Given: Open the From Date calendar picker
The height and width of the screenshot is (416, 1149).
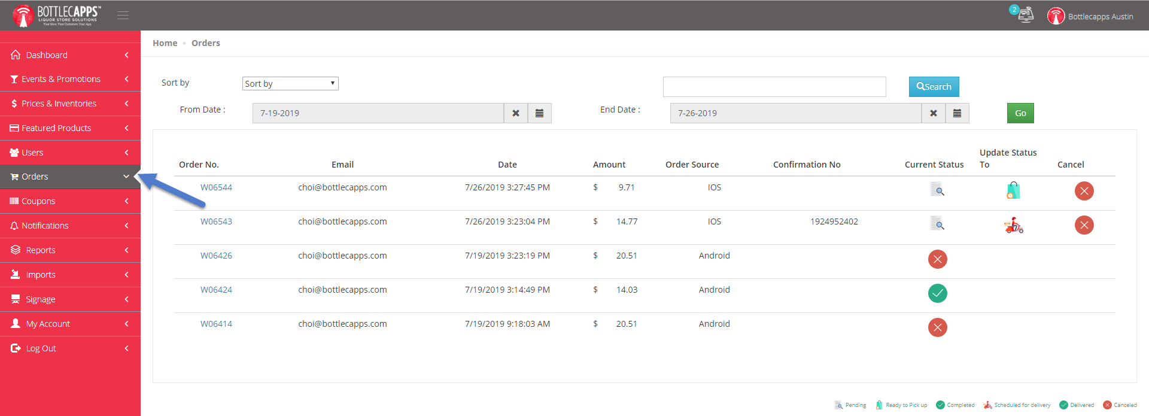Looking at the screenshot, I should tap(539, 113).
